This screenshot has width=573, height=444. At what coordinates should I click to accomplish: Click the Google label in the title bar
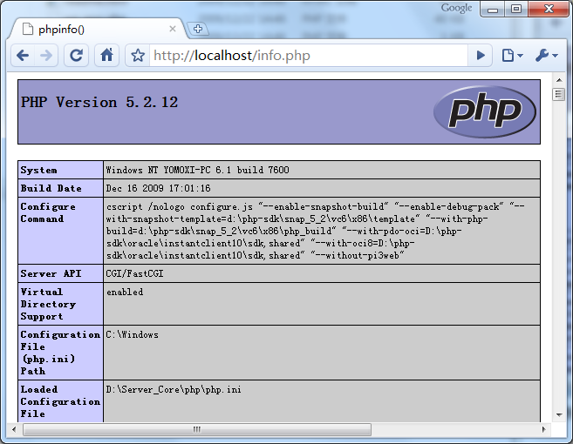[456, 8]
